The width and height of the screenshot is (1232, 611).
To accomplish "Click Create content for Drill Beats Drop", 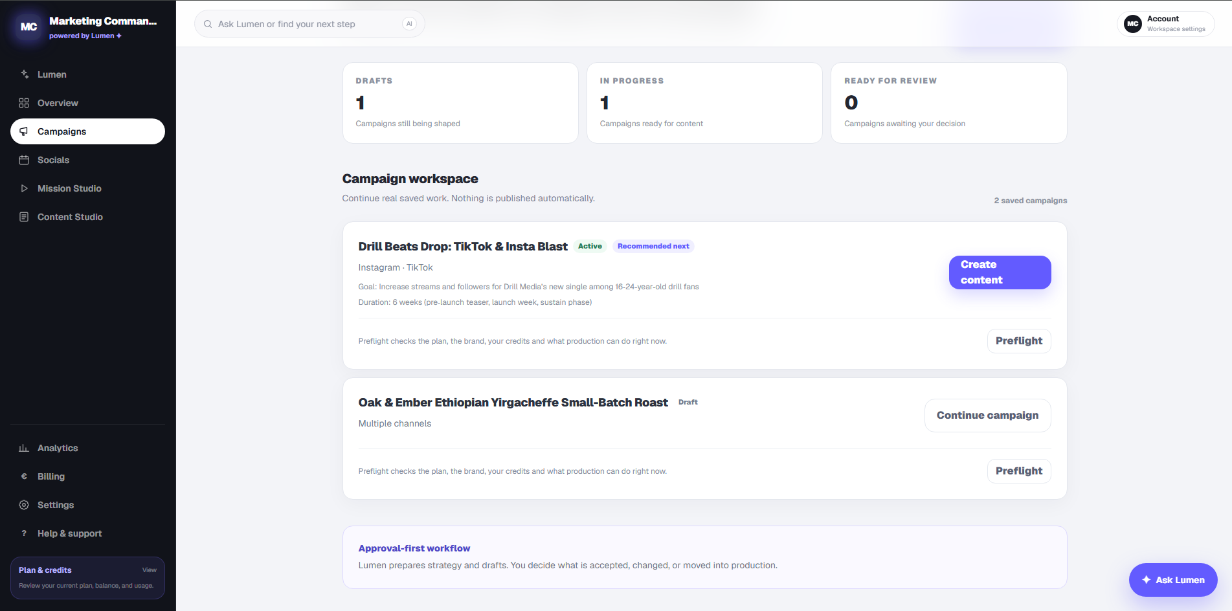I will tap(1000, 272).
